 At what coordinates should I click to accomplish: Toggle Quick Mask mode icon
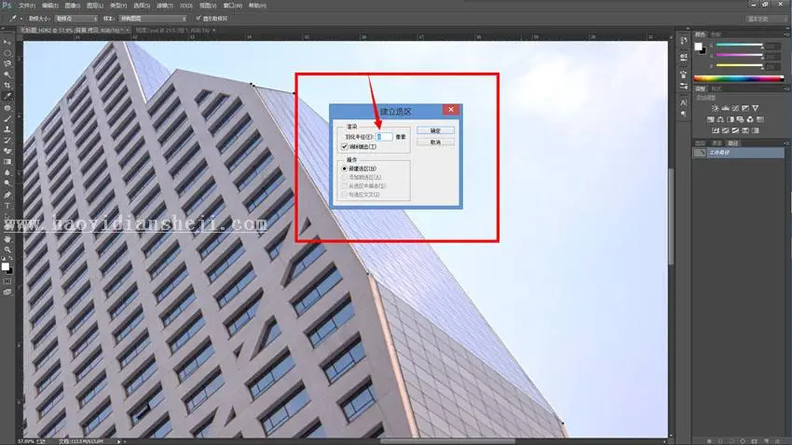[x=7, y=281]
